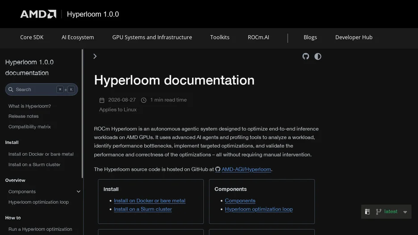
Task: Open Compatibility matrix in sidebar
Action: click(29, 127)
